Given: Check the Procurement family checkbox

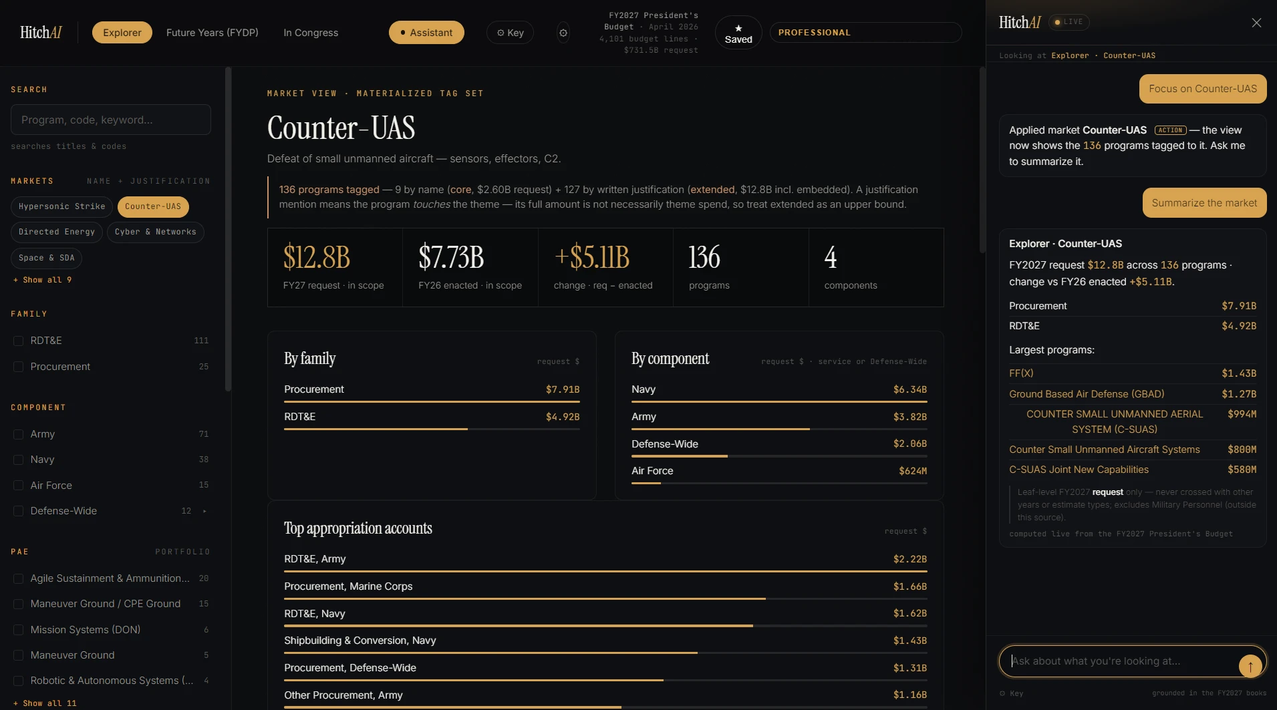Looking at the screenshot, I should [x=18, y=367].
